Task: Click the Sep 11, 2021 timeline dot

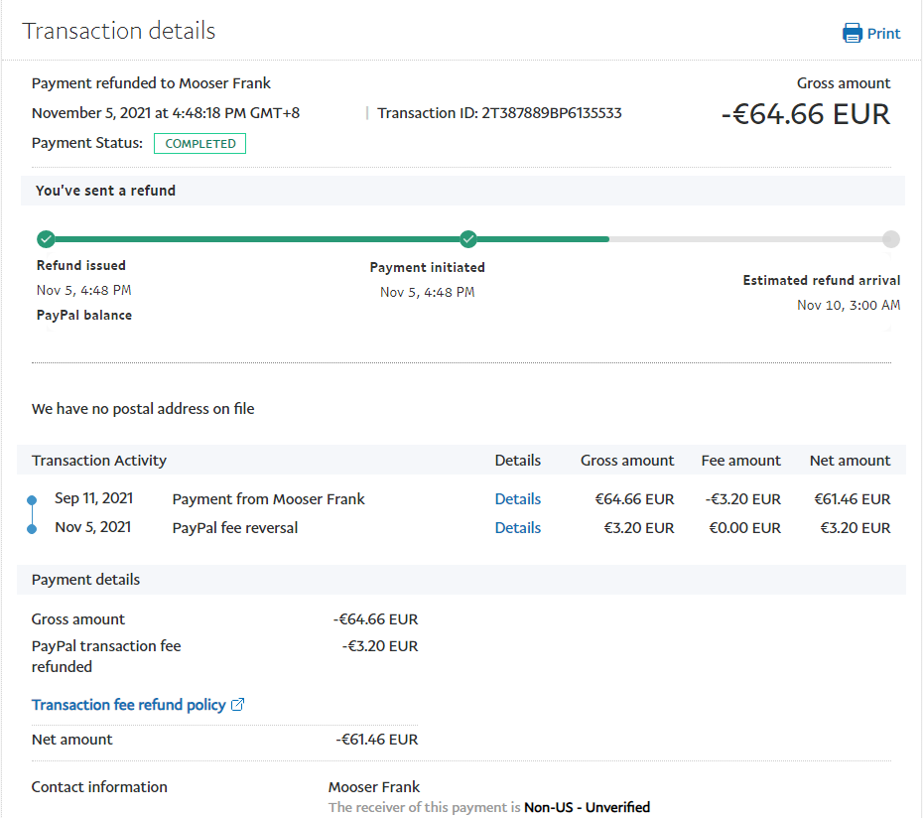Action: (32, 499)
